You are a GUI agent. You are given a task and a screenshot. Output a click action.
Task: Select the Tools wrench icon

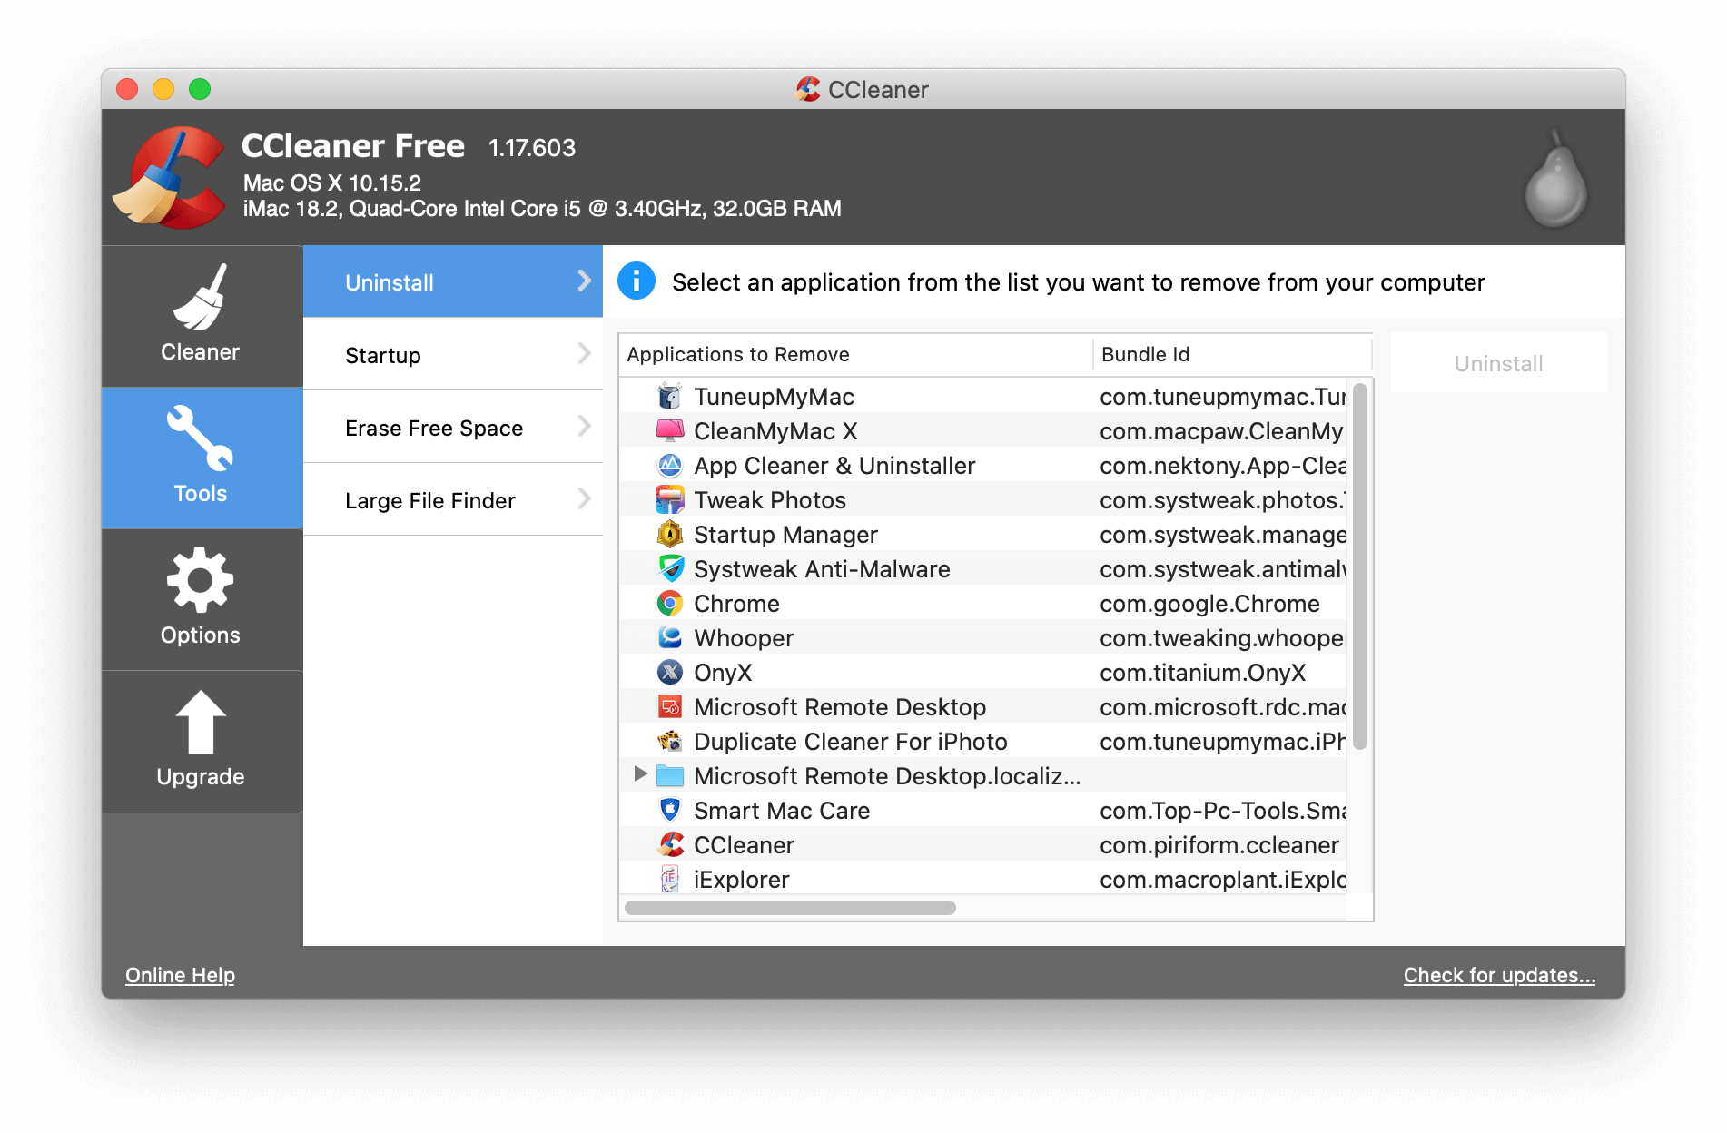click(x=200, y=438)
